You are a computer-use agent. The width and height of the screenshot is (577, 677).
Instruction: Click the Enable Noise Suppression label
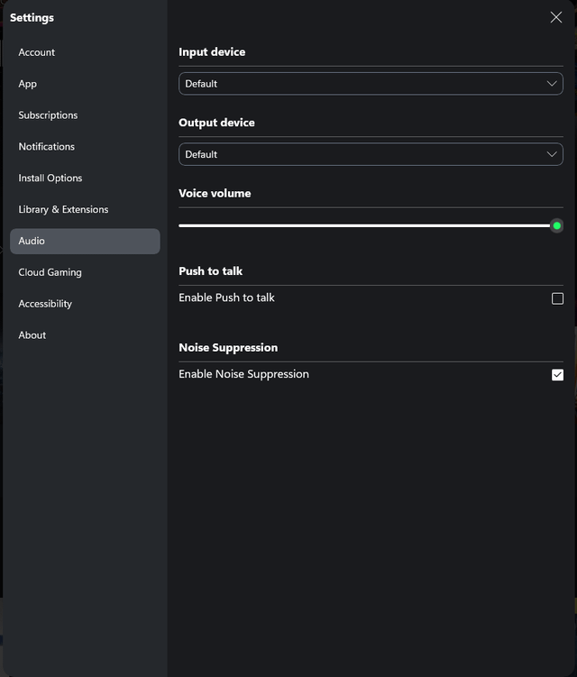[243, 374]
